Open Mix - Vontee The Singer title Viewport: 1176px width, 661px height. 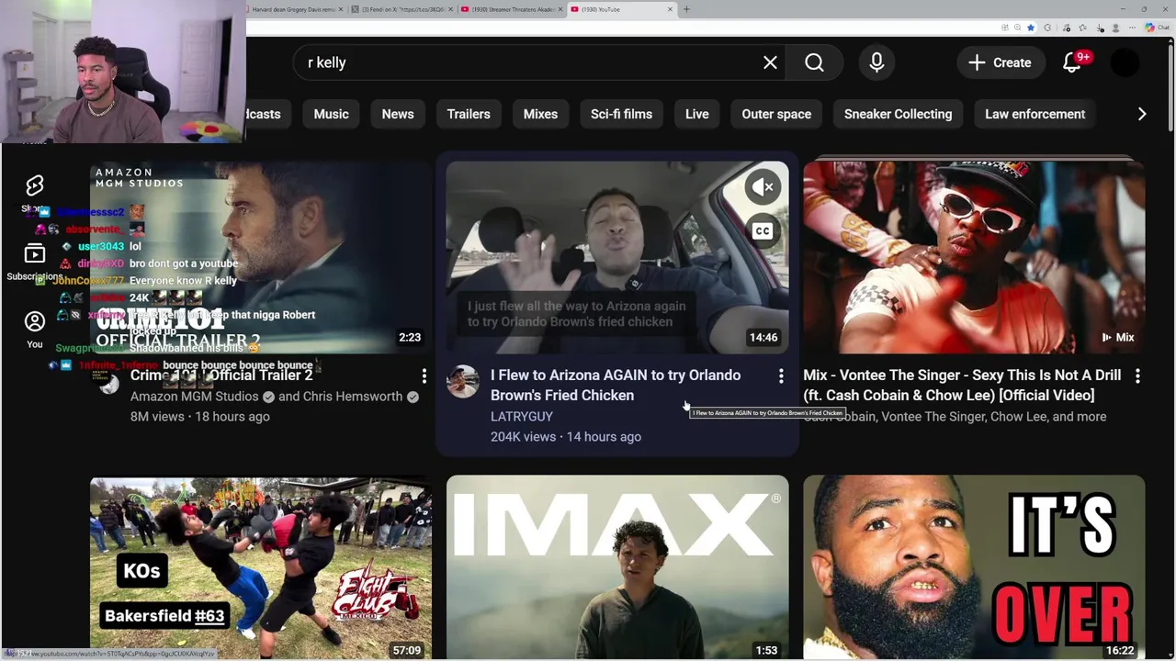pyautogui.click(x=962, y=385)
